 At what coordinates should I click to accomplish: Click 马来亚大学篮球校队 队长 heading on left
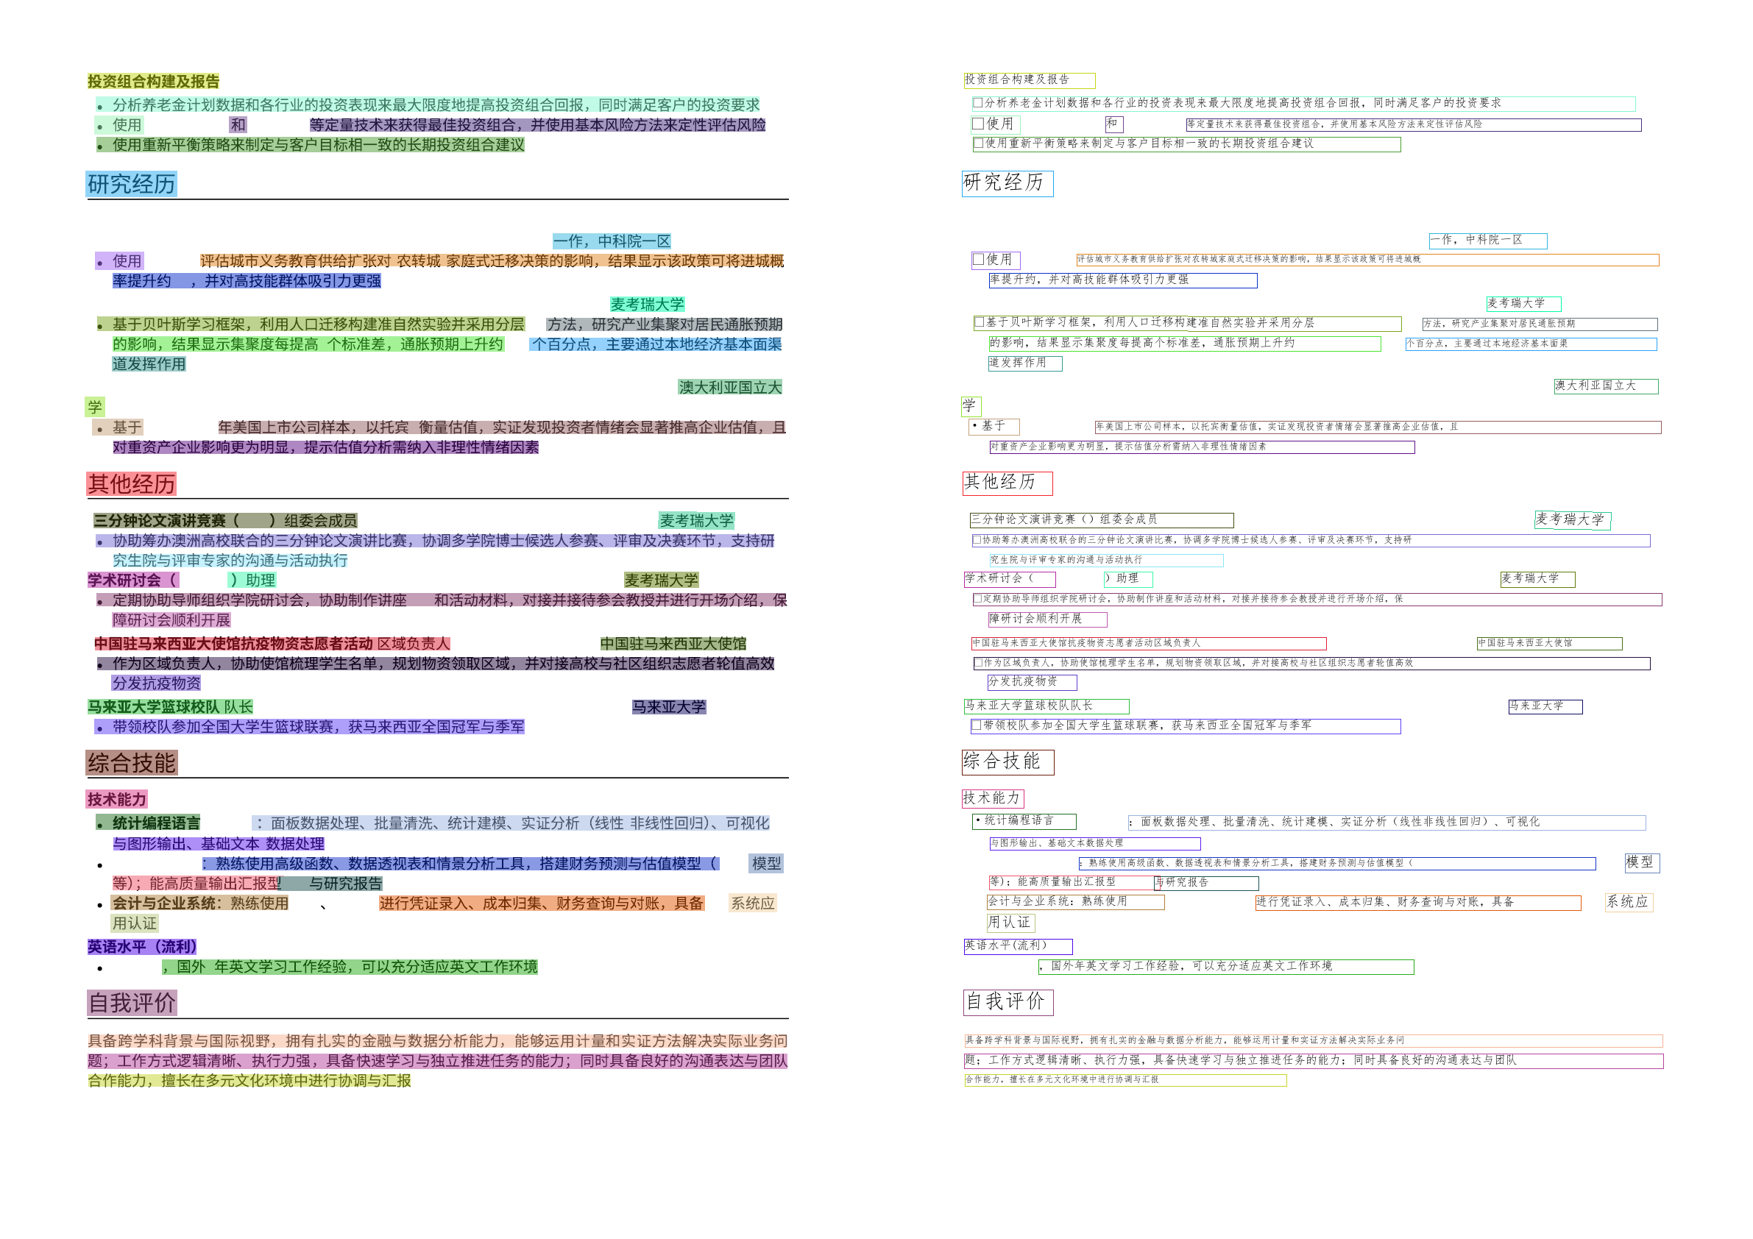tap(169, 707)
